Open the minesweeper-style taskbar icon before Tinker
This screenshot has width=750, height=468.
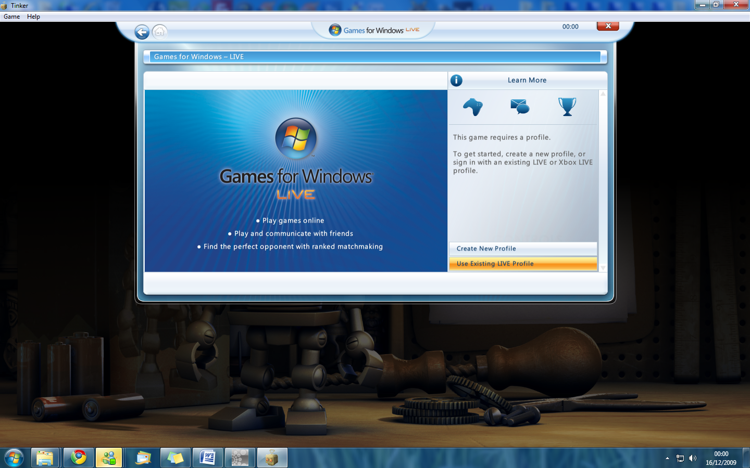[x=240, y=458]
